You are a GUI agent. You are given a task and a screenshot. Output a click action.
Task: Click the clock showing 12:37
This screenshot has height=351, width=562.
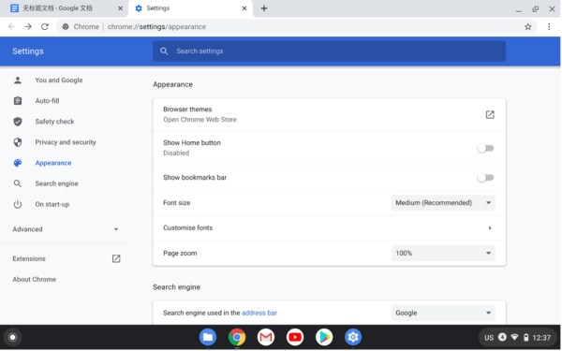point(541,338)
